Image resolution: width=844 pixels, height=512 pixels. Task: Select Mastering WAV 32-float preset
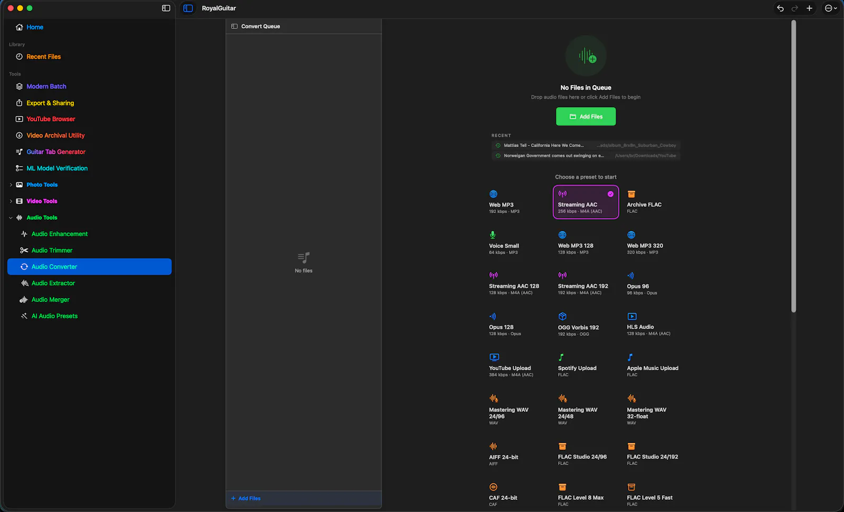tap(655, 410)
